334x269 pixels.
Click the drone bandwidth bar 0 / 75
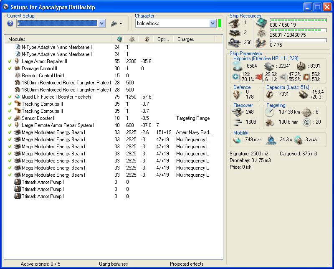298,40
